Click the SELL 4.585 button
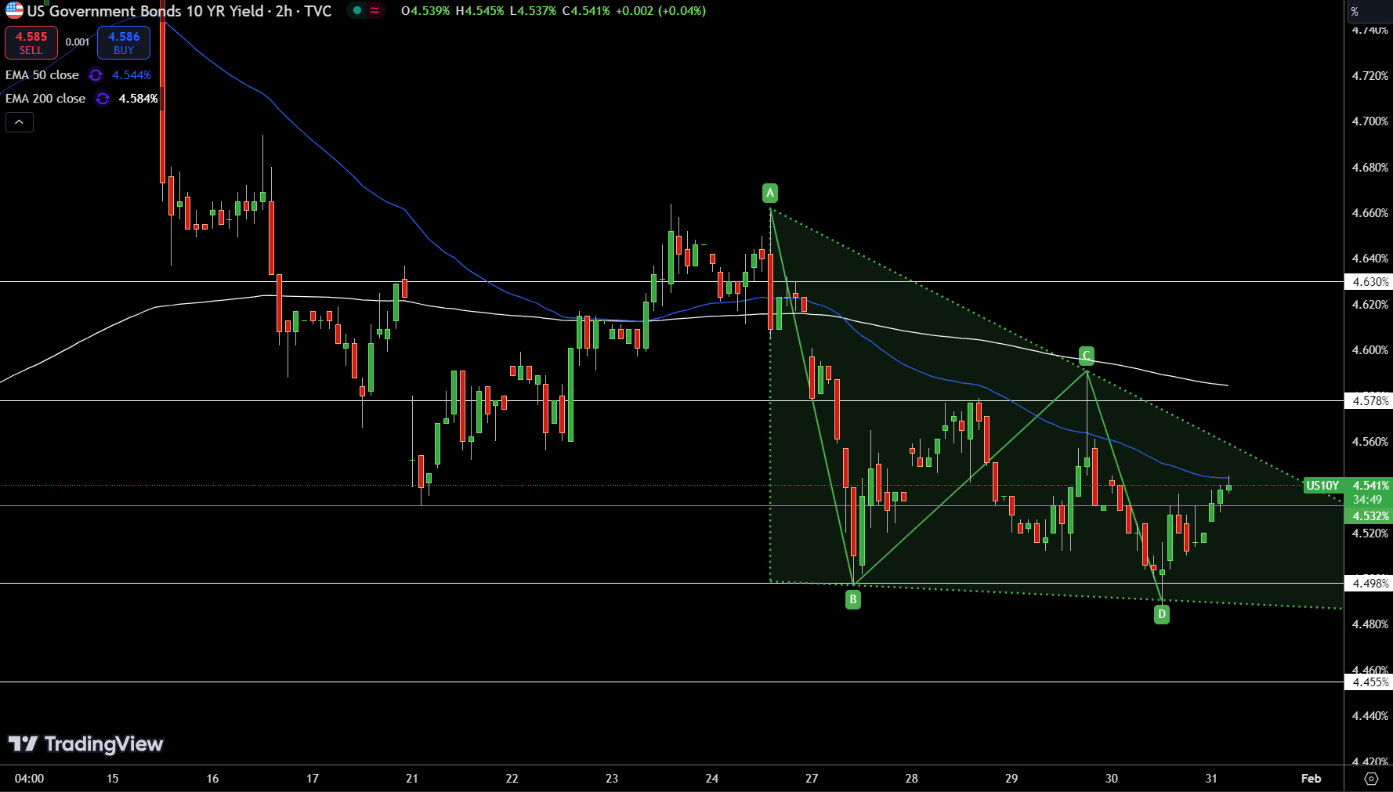 (31, 43)
